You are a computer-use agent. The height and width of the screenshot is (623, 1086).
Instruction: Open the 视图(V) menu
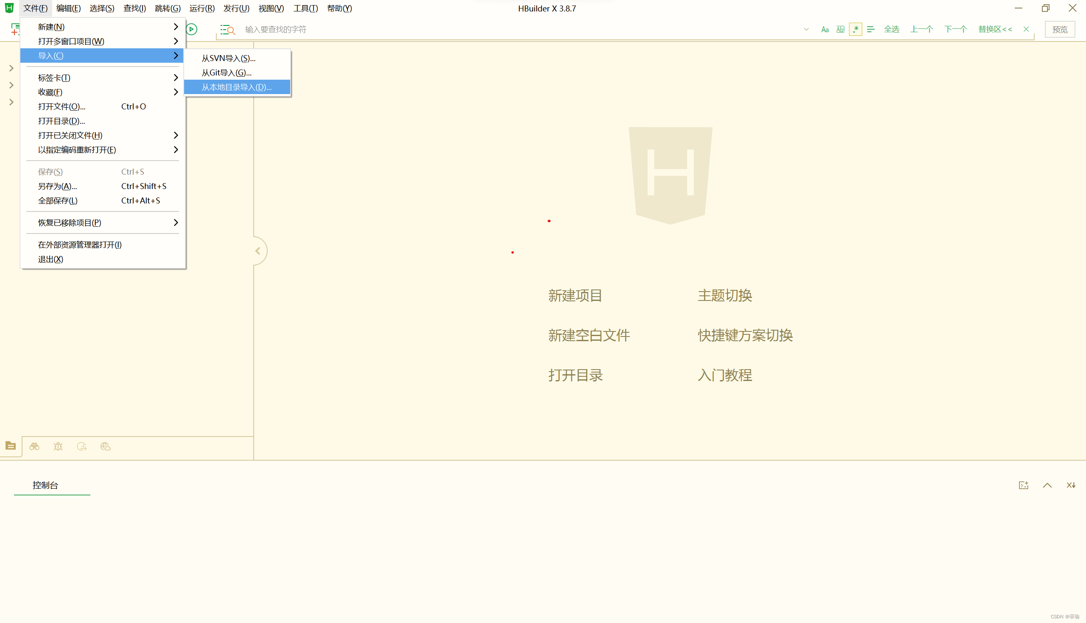[x=271, y=8]
